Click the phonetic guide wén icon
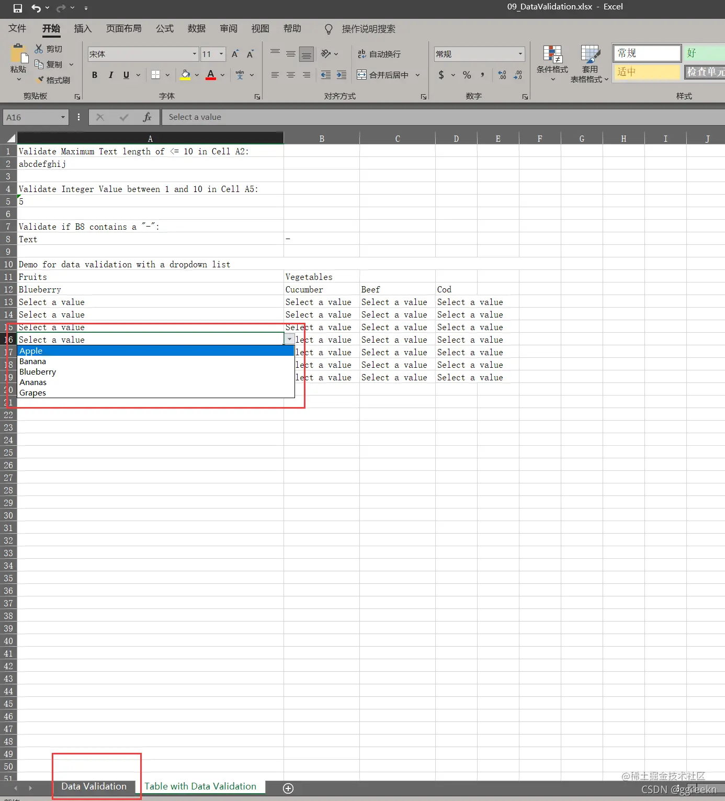 click(x=240, y=75)
